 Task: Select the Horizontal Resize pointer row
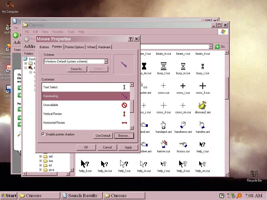[x=86, y=123]
